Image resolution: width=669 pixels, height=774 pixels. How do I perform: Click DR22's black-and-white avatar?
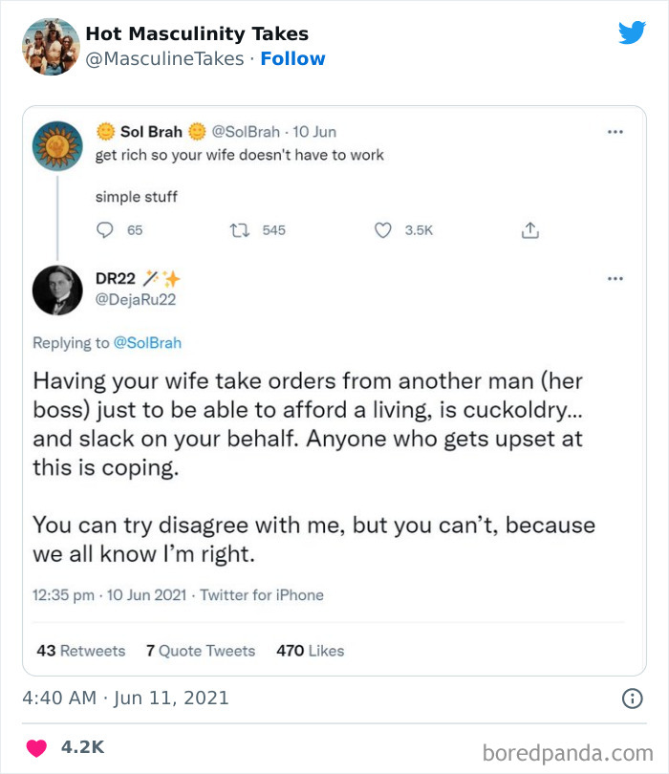point(57,290)
